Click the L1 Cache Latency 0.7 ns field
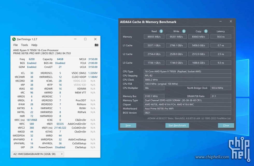 click(221, 45)
